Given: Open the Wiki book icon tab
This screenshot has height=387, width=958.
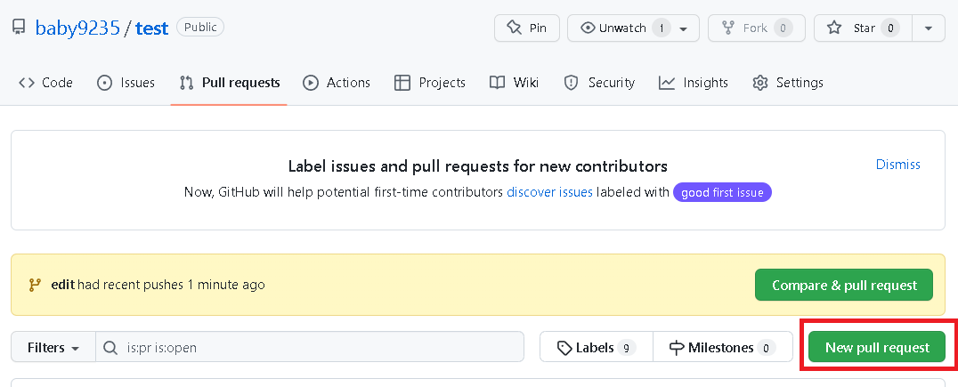Looking at the screenshot, I should click(498, 83).
